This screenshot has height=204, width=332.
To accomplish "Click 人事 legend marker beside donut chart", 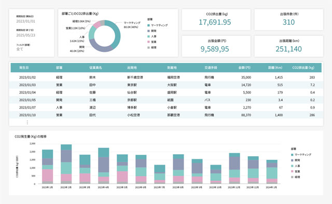I will tap(149, 36).
